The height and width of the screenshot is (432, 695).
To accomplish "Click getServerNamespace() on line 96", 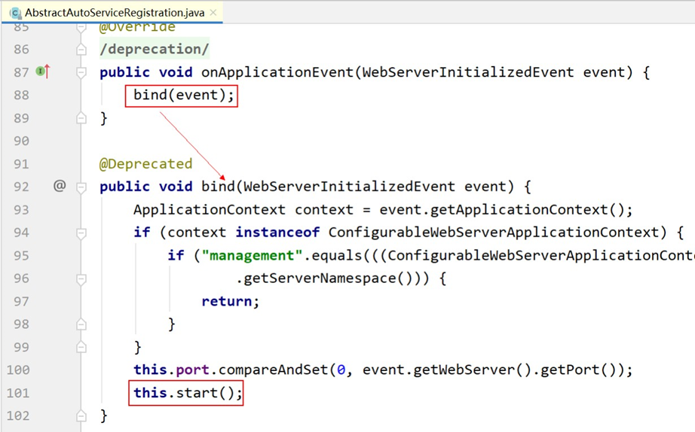I will pos(328,278).
